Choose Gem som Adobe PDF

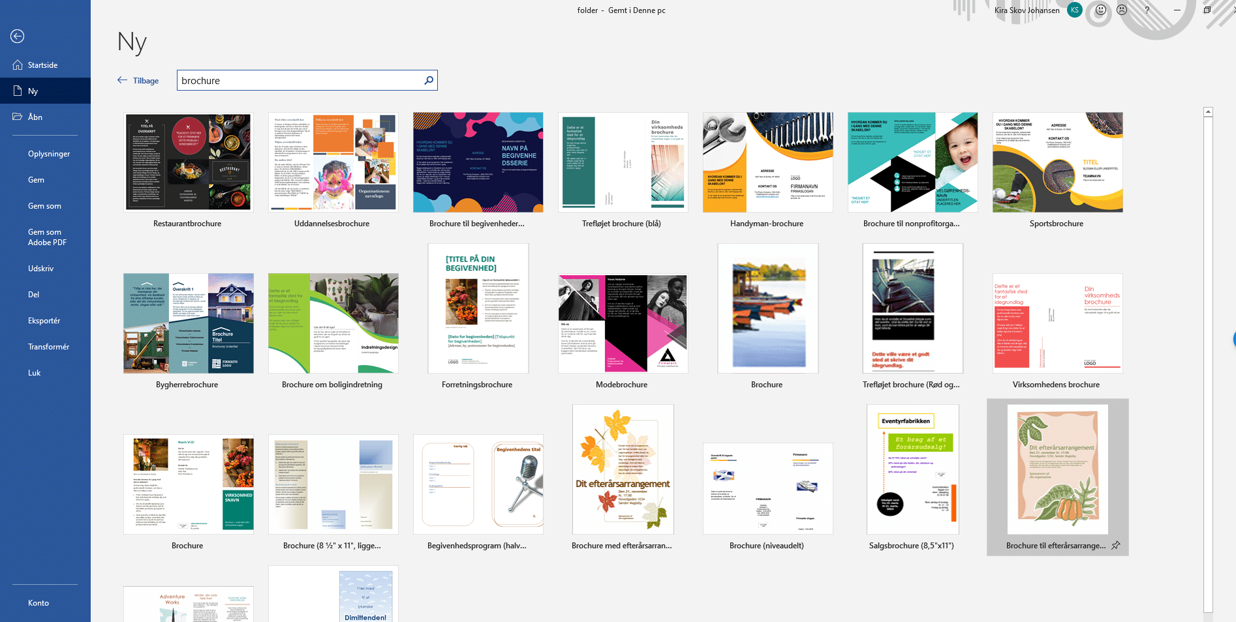47,237
